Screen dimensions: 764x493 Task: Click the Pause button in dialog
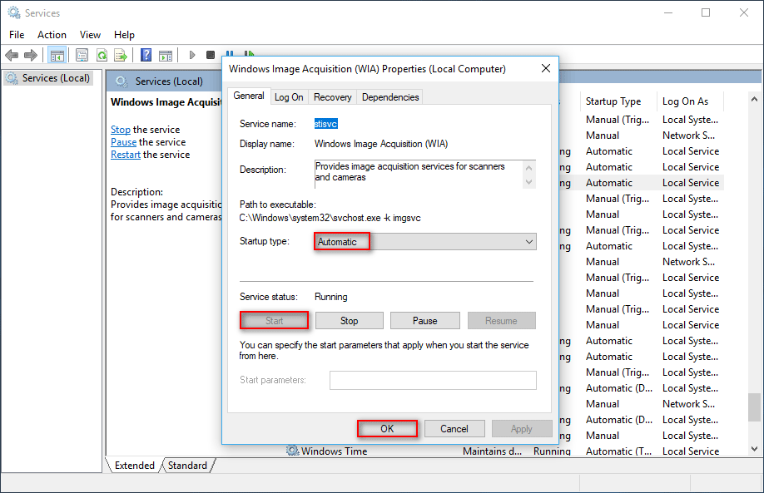424,321
